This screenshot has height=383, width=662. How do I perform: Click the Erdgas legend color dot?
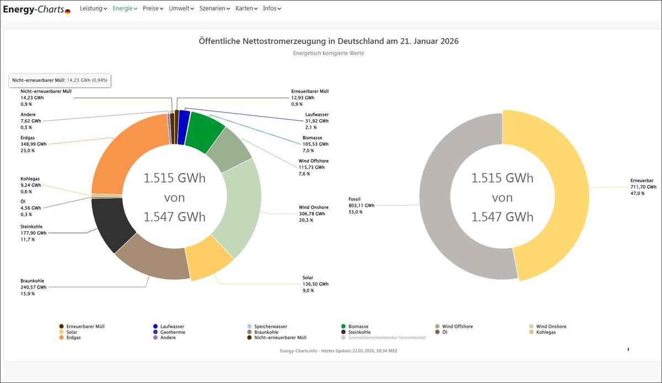tap(61, 338)
